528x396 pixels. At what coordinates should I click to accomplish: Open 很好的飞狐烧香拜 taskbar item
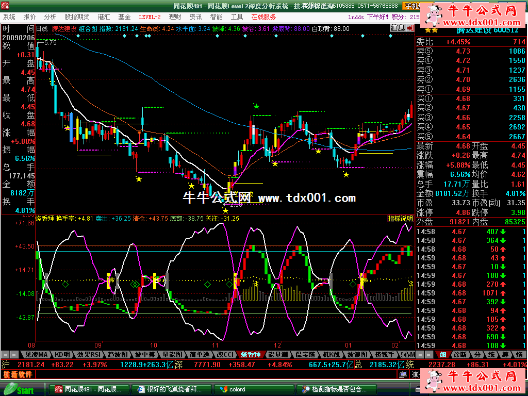(171, 389)
